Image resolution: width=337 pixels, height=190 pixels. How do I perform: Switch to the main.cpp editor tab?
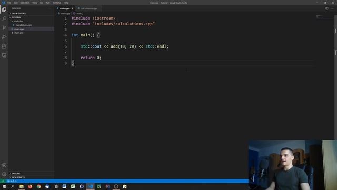[x=64, y=8]
